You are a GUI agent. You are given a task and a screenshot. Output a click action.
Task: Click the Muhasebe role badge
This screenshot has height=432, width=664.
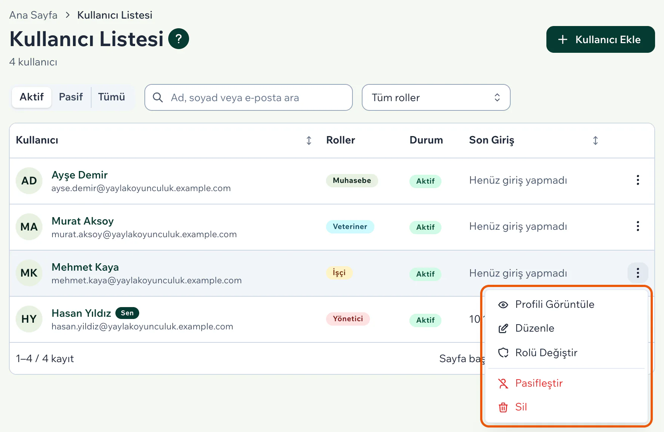(352, 181)
